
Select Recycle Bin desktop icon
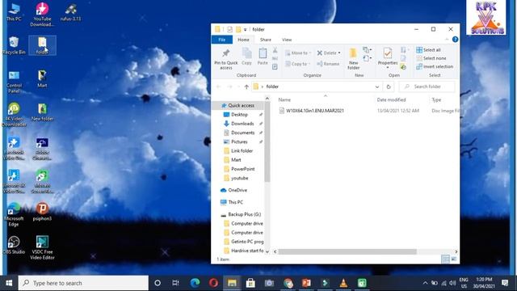[14, 45]
